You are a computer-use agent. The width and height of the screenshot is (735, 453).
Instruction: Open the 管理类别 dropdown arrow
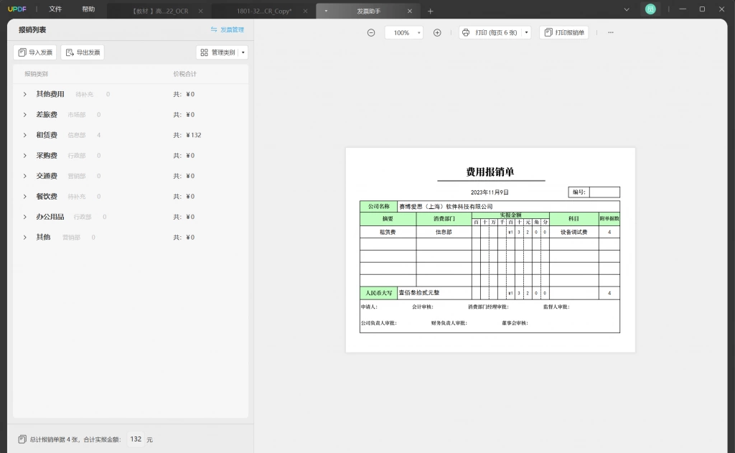click(243, 52)
